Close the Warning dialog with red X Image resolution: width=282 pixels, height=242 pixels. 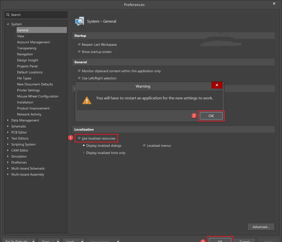pos(217,85)
